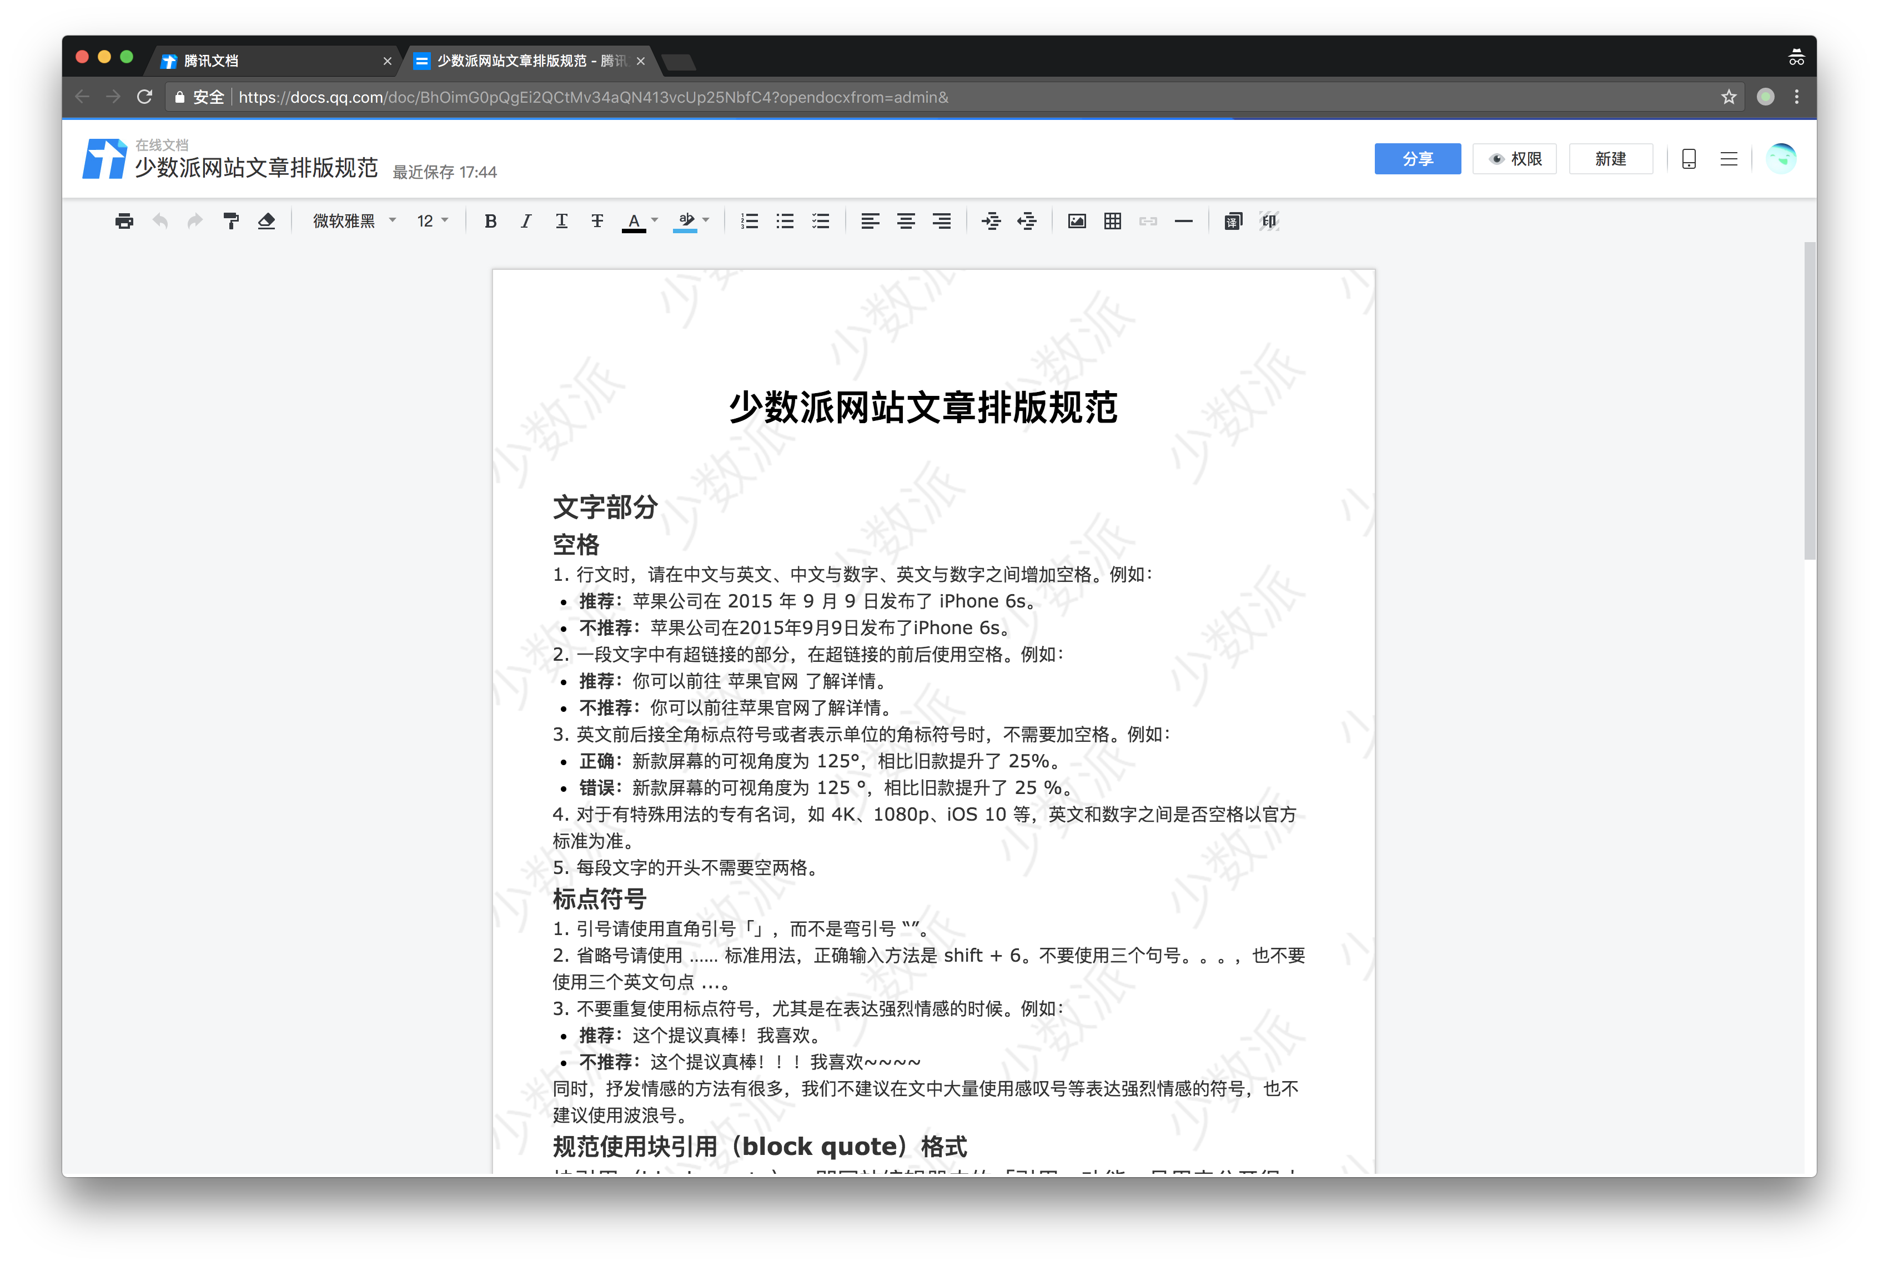Click the Tencent Docs logo
Image resolution: width=1879 pixels, height=1266 pixels.
104,159
